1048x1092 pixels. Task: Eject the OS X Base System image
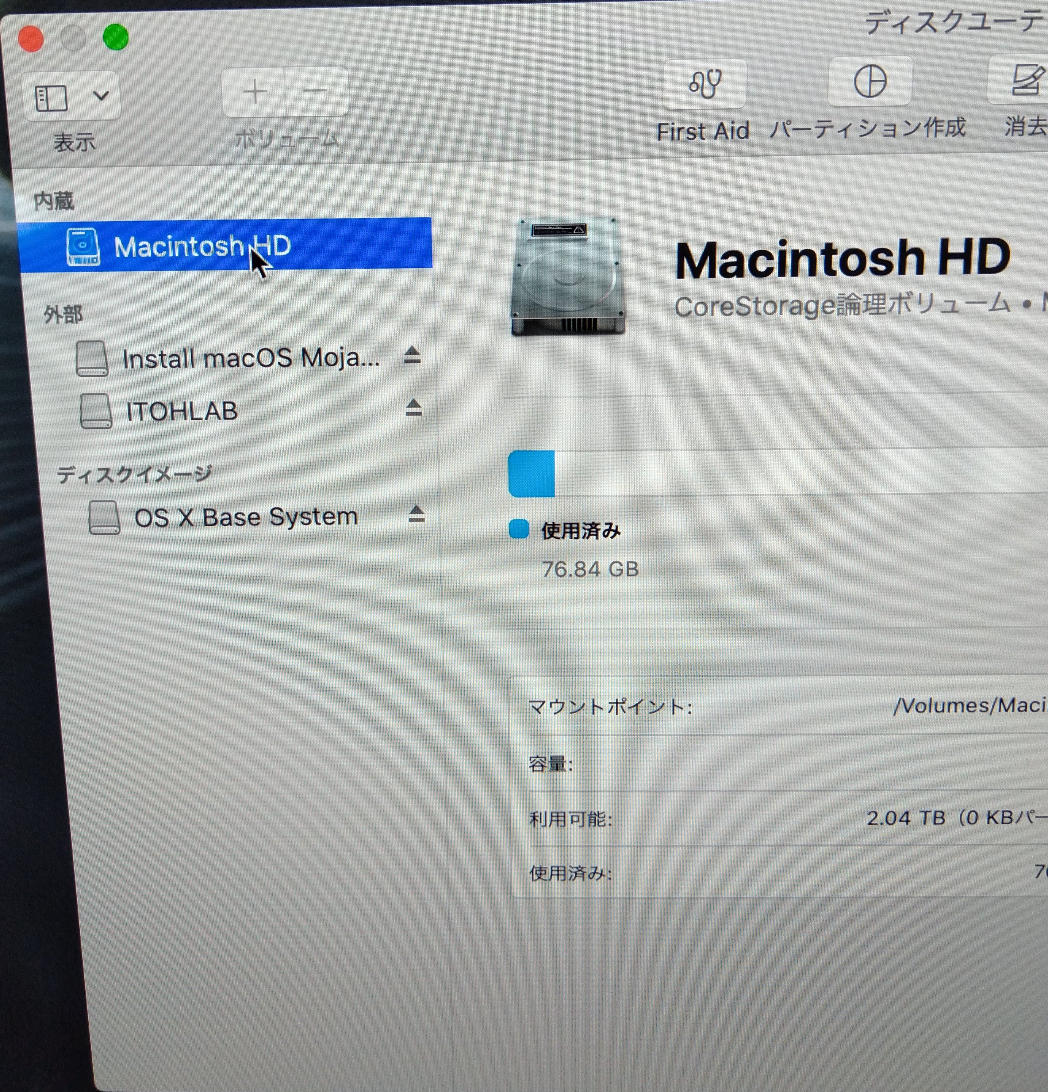click(x=416, y=514)
